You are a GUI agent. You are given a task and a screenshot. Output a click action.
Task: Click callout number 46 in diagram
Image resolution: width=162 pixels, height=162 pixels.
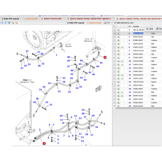click(x=94, y=74)
